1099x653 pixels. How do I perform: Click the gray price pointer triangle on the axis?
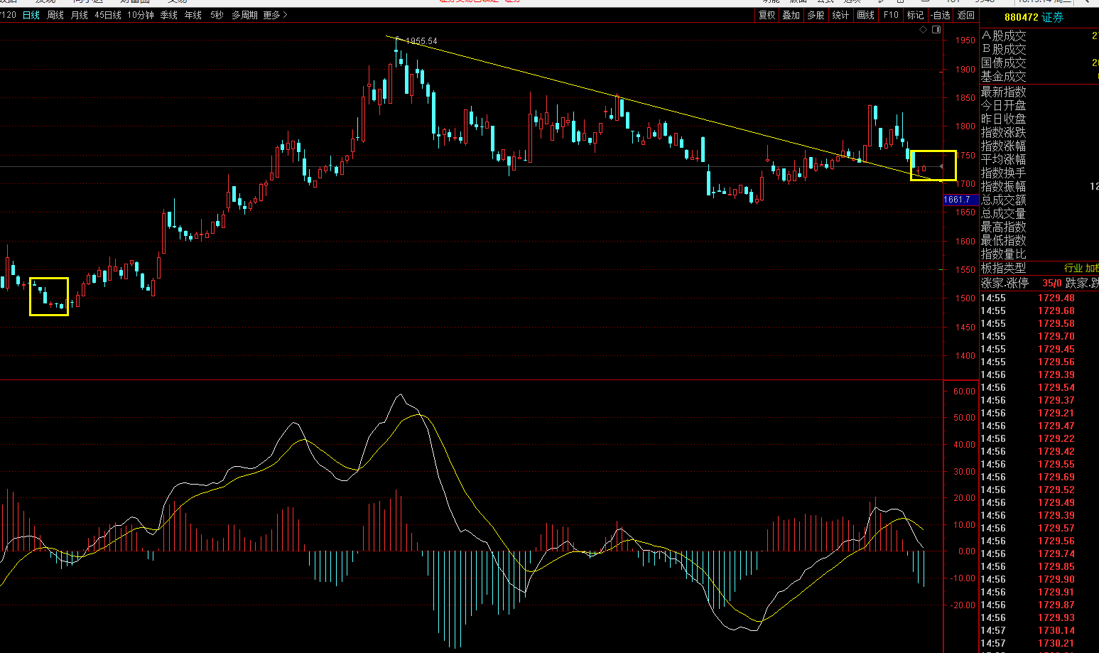click(941, 167)
